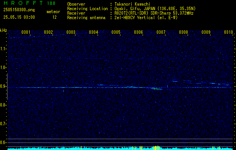236x150 pixels.
Task: Click the 0306 time marker
Action: (138, 32)
